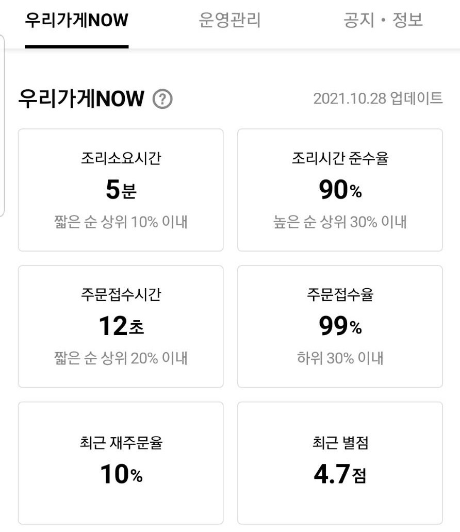Open the 주문접수시간 card

pos(121,326)
